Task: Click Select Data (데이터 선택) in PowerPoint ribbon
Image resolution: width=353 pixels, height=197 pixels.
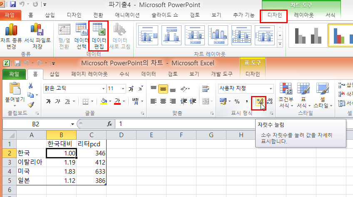Action: tap(81, 36)
